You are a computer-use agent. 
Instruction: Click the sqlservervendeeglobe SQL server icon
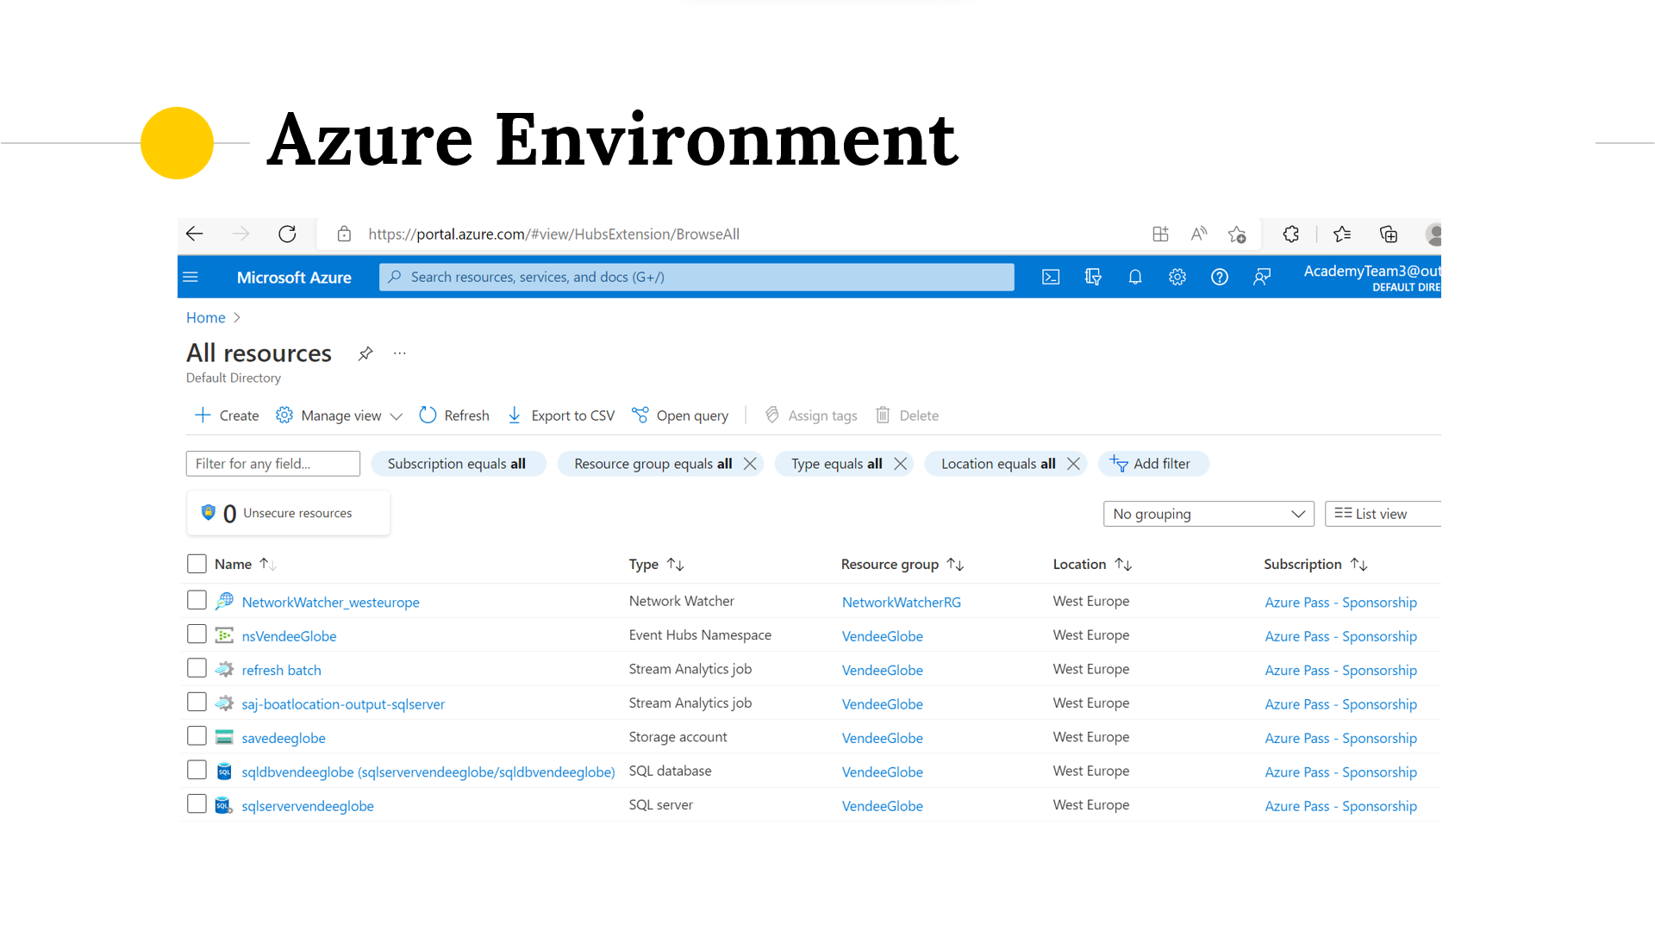coord(224,805)
